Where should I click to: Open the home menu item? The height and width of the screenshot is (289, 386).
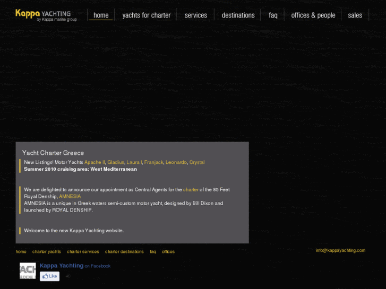(x=101, y=15)
